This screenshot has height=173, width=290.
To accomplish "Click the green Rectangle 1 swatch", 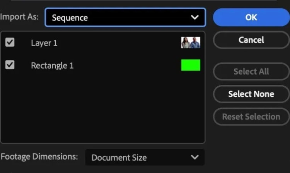I will (x=191, y=65).
